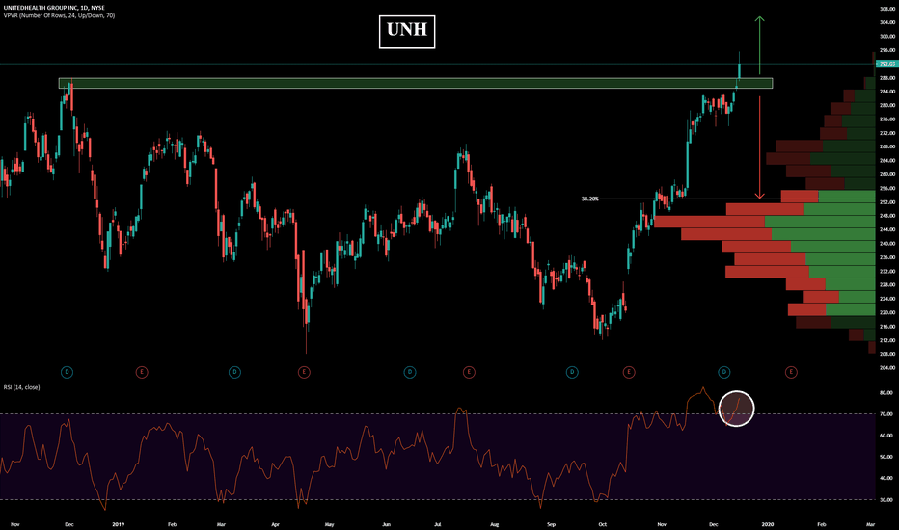This screenshot has width=899, height=530.
Task: Select the VPVR indicator legend
Action: tap(59, 15)
